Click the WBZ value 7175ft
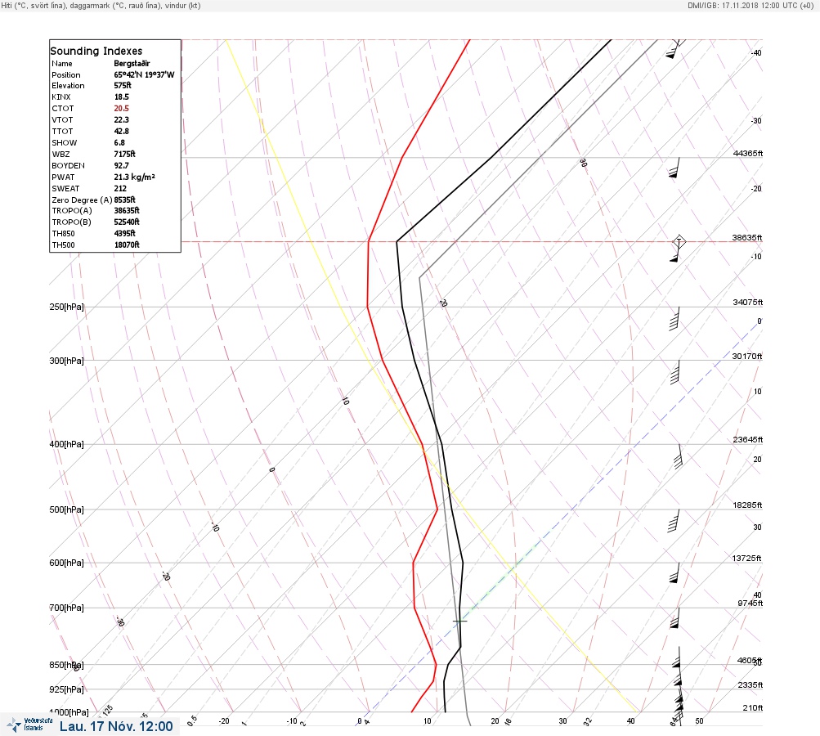 [x=124, y=154]
